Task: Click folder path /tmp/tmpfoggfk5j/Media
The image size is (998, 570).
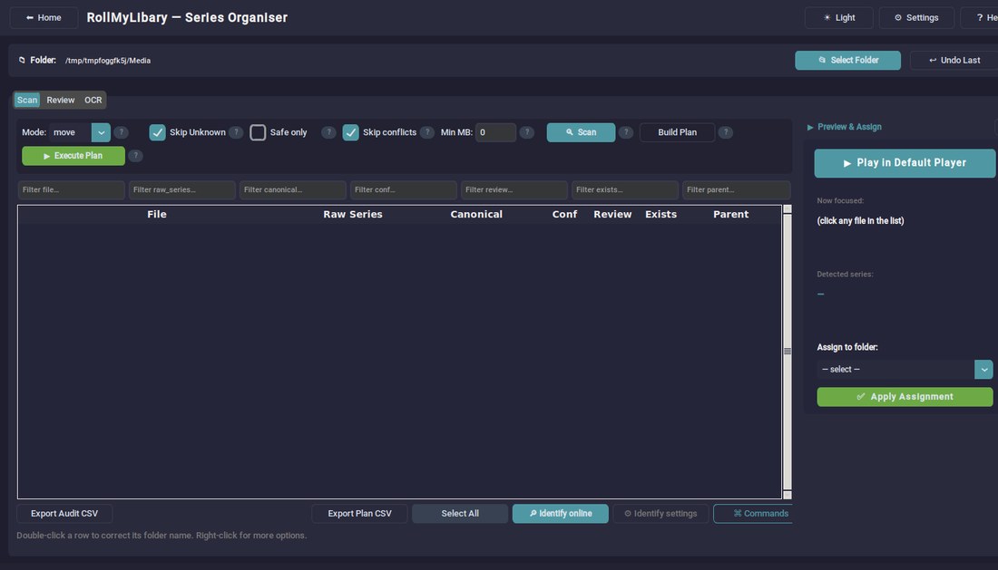Action: (108, 61)
